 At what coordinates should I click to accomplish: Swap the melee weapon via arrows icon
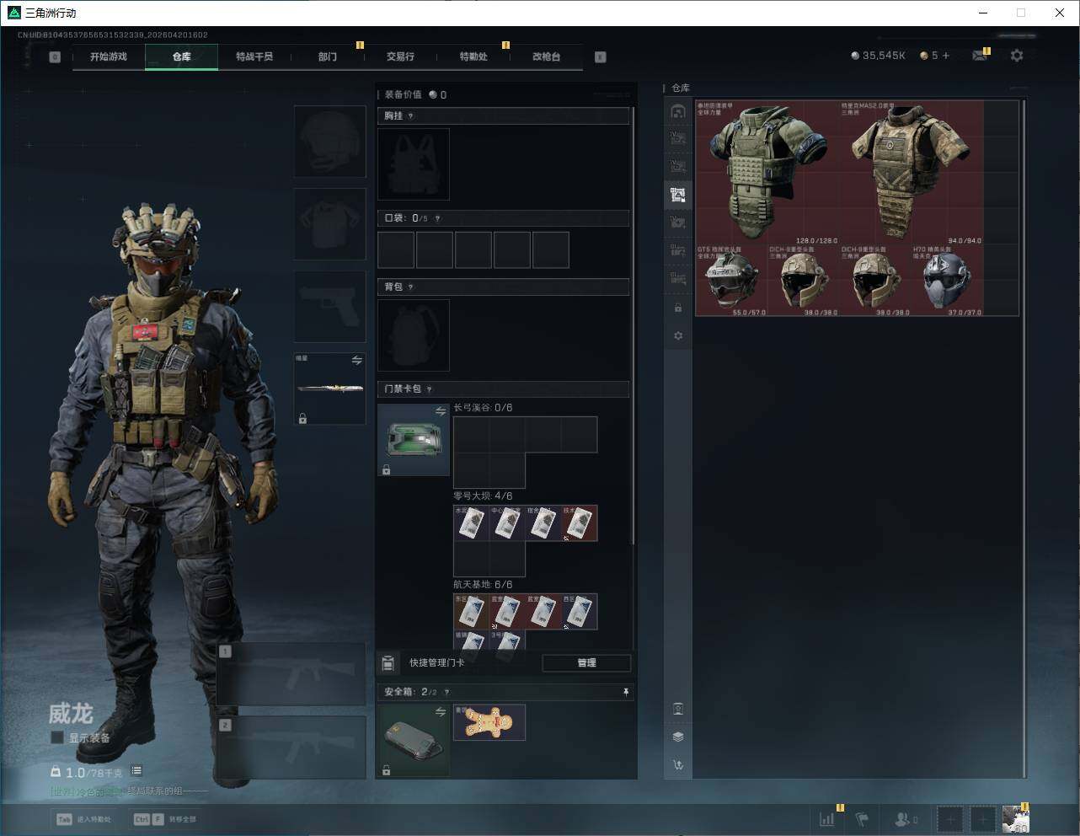357,360
